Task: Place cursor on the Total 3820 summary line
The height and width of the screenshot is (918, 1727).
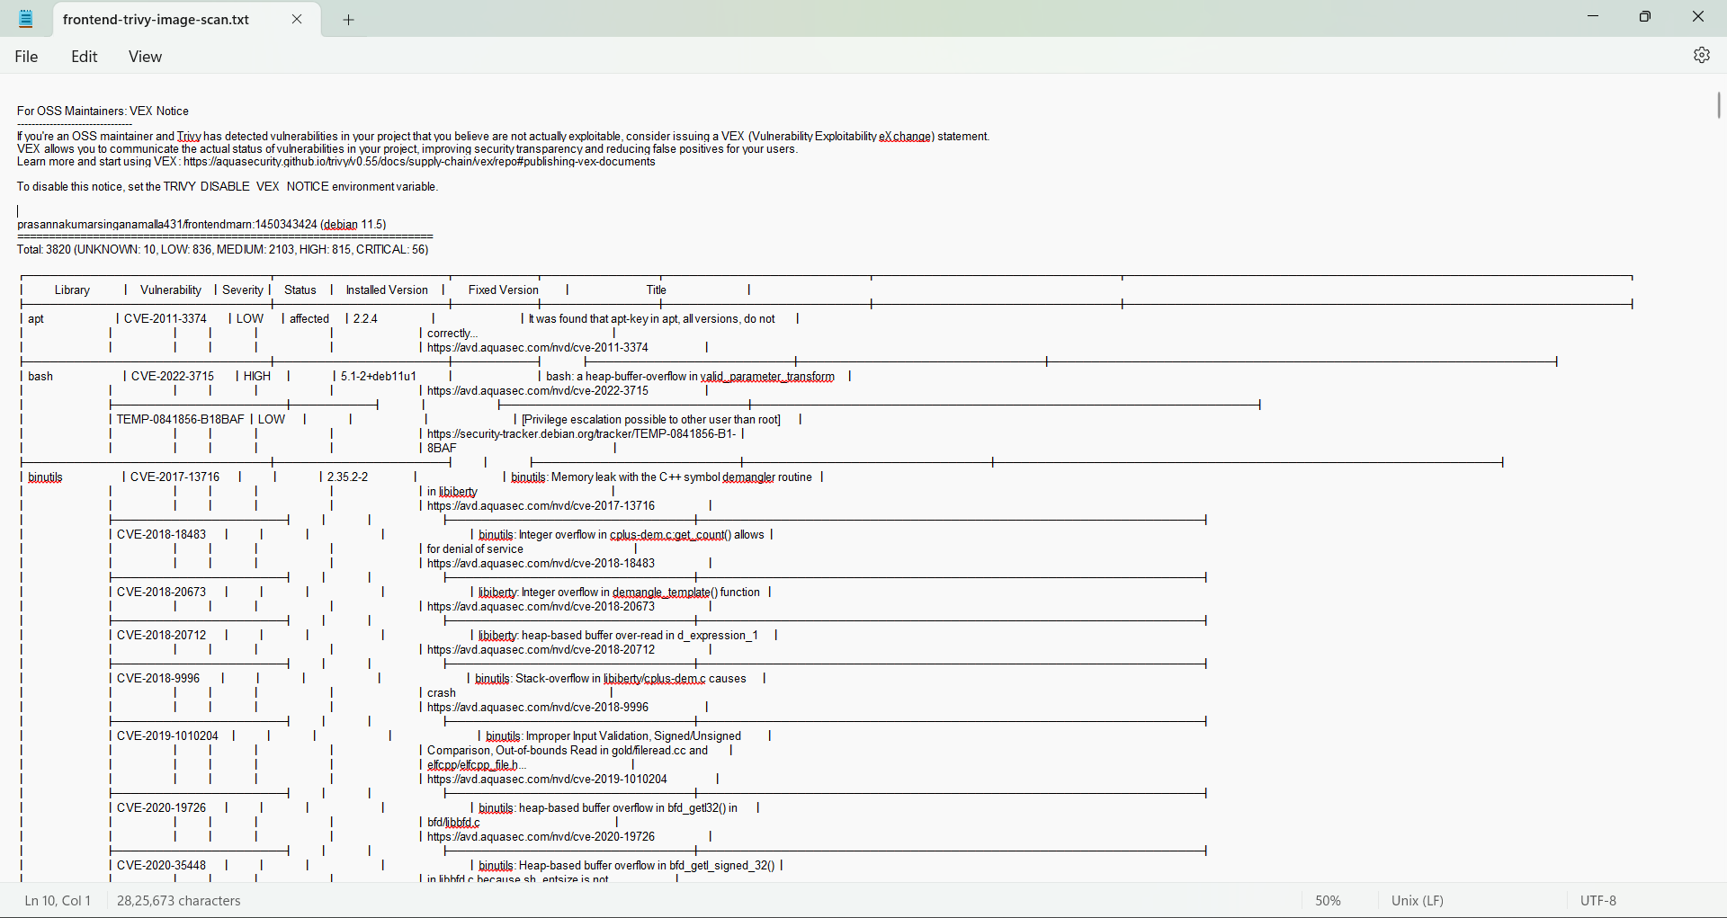Action: (x=223, y=250)
